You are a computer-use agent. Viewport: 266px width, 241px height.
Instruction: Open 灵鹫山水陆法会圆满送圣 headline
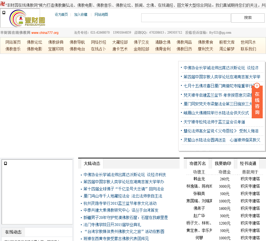[x=222, y=140]
